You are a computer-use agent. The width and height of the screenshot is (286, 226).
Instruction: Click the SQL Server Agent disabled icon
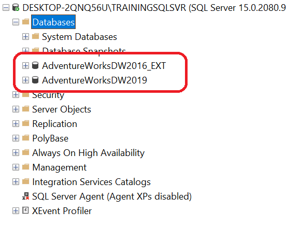25,196
